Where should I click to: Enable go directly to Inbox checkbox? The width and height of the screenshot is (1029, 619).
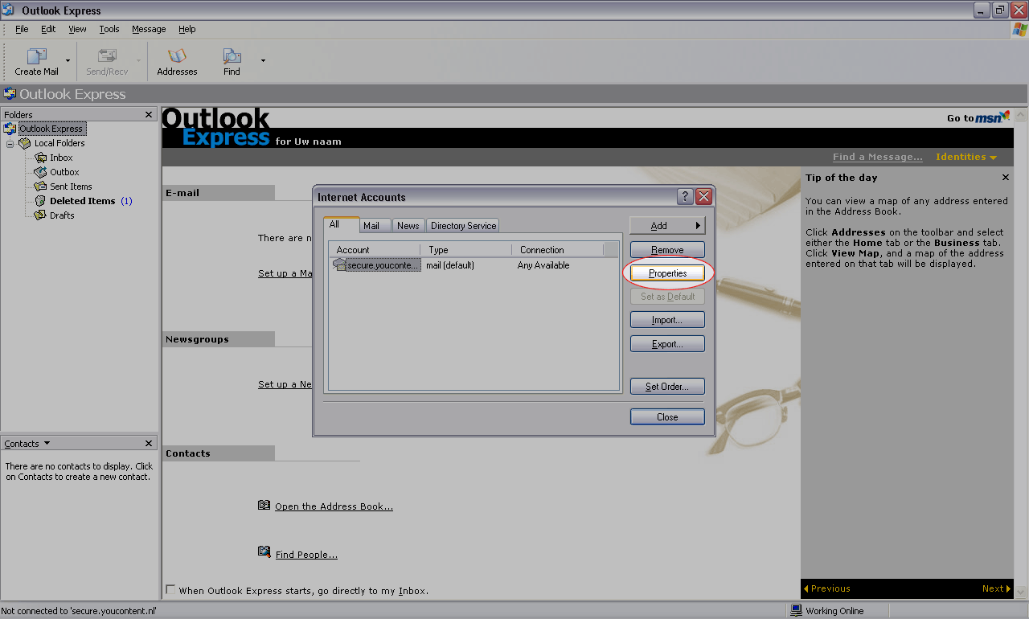click(x=170, y=590)
